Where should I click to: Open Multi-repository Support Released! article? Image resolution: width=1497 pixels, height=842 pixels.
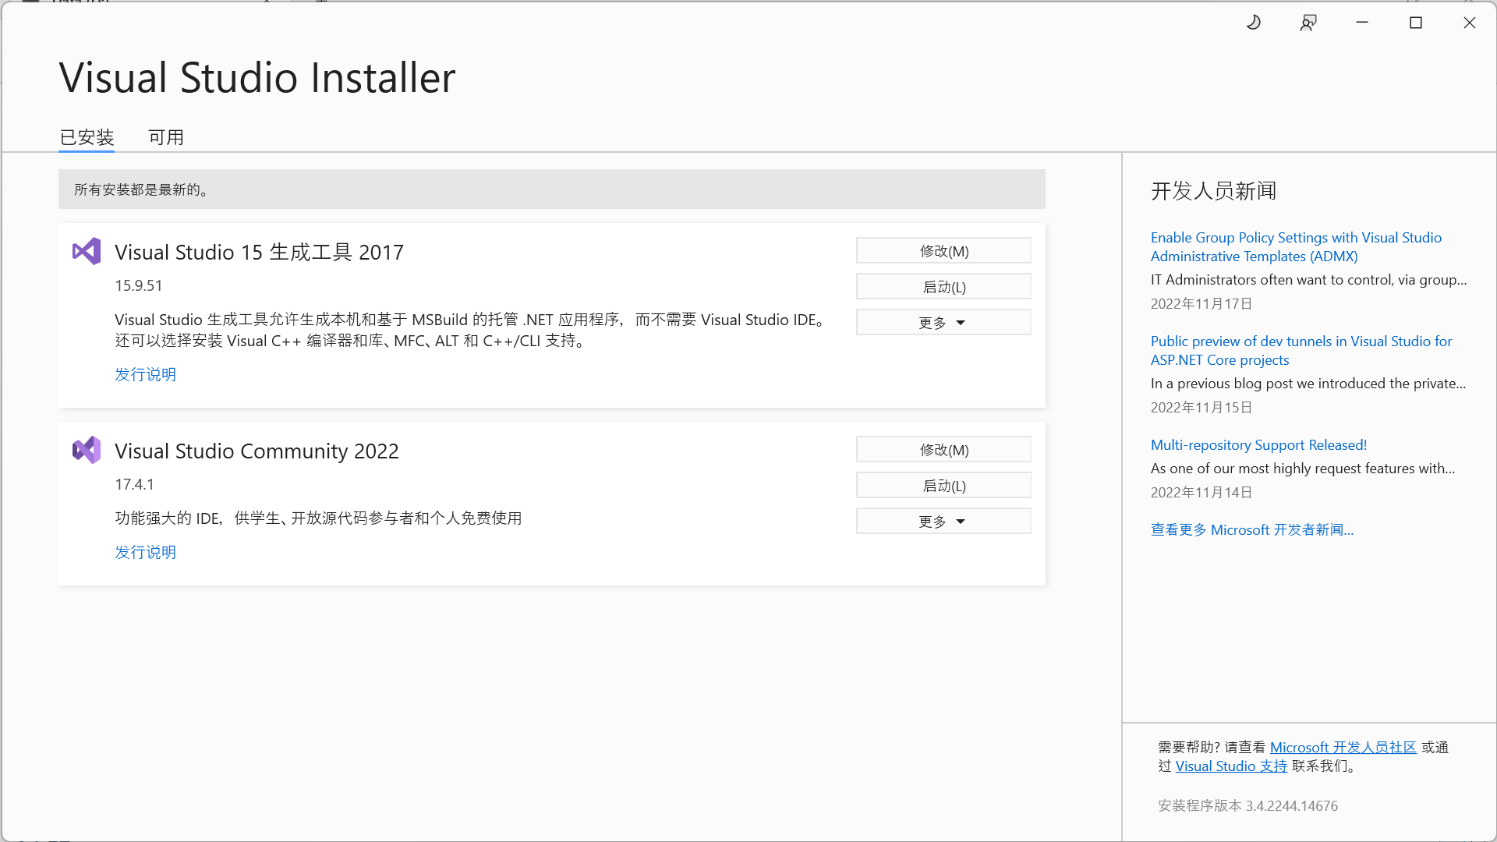(x=1258, y=445)
